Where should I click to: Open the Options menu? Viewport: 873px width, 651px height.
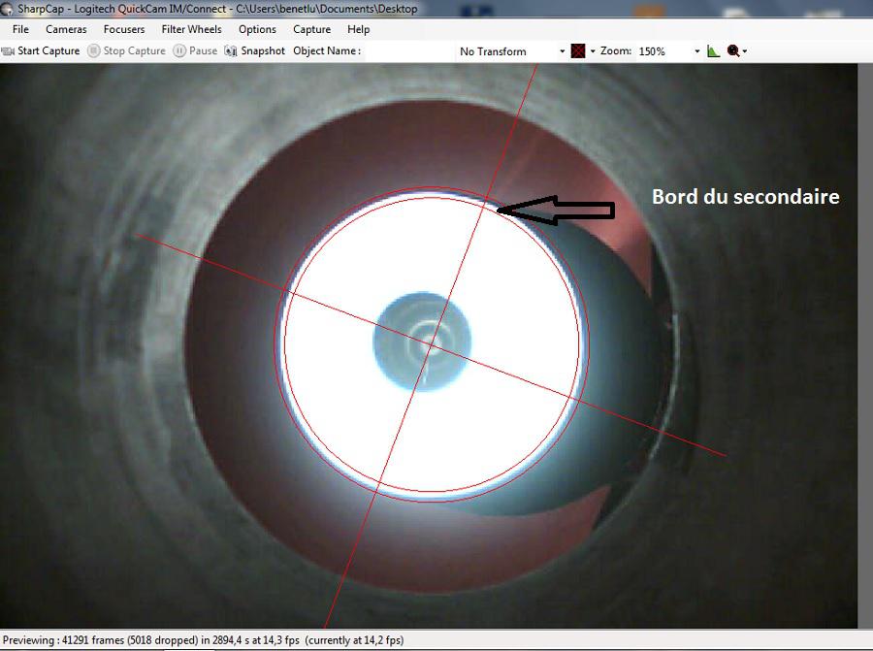257,29
